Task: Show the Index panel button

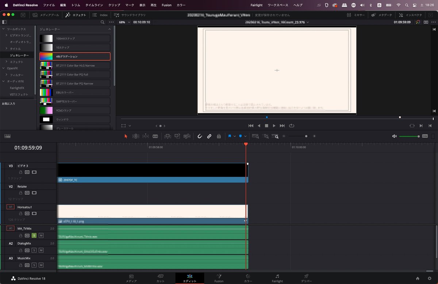Action: [x=100, y=15]
